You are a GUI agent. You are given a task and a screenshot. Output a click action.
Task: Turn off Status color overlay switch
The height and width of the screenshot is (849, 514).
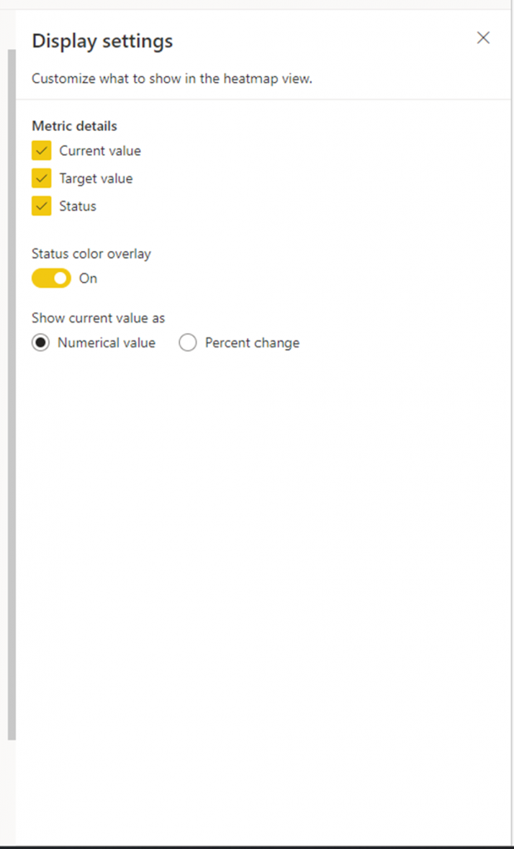click(x=51, y=279)
